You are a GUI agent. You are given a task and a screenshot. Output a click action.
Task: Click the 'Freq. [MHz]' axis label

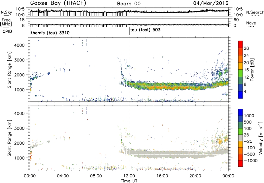click(6, 22)
